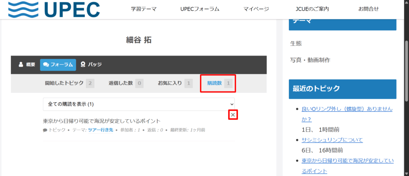The image size is (409, 176).
Task: Expand the 全ての購読を表示 dropdown
Action: tap(139, 104)
